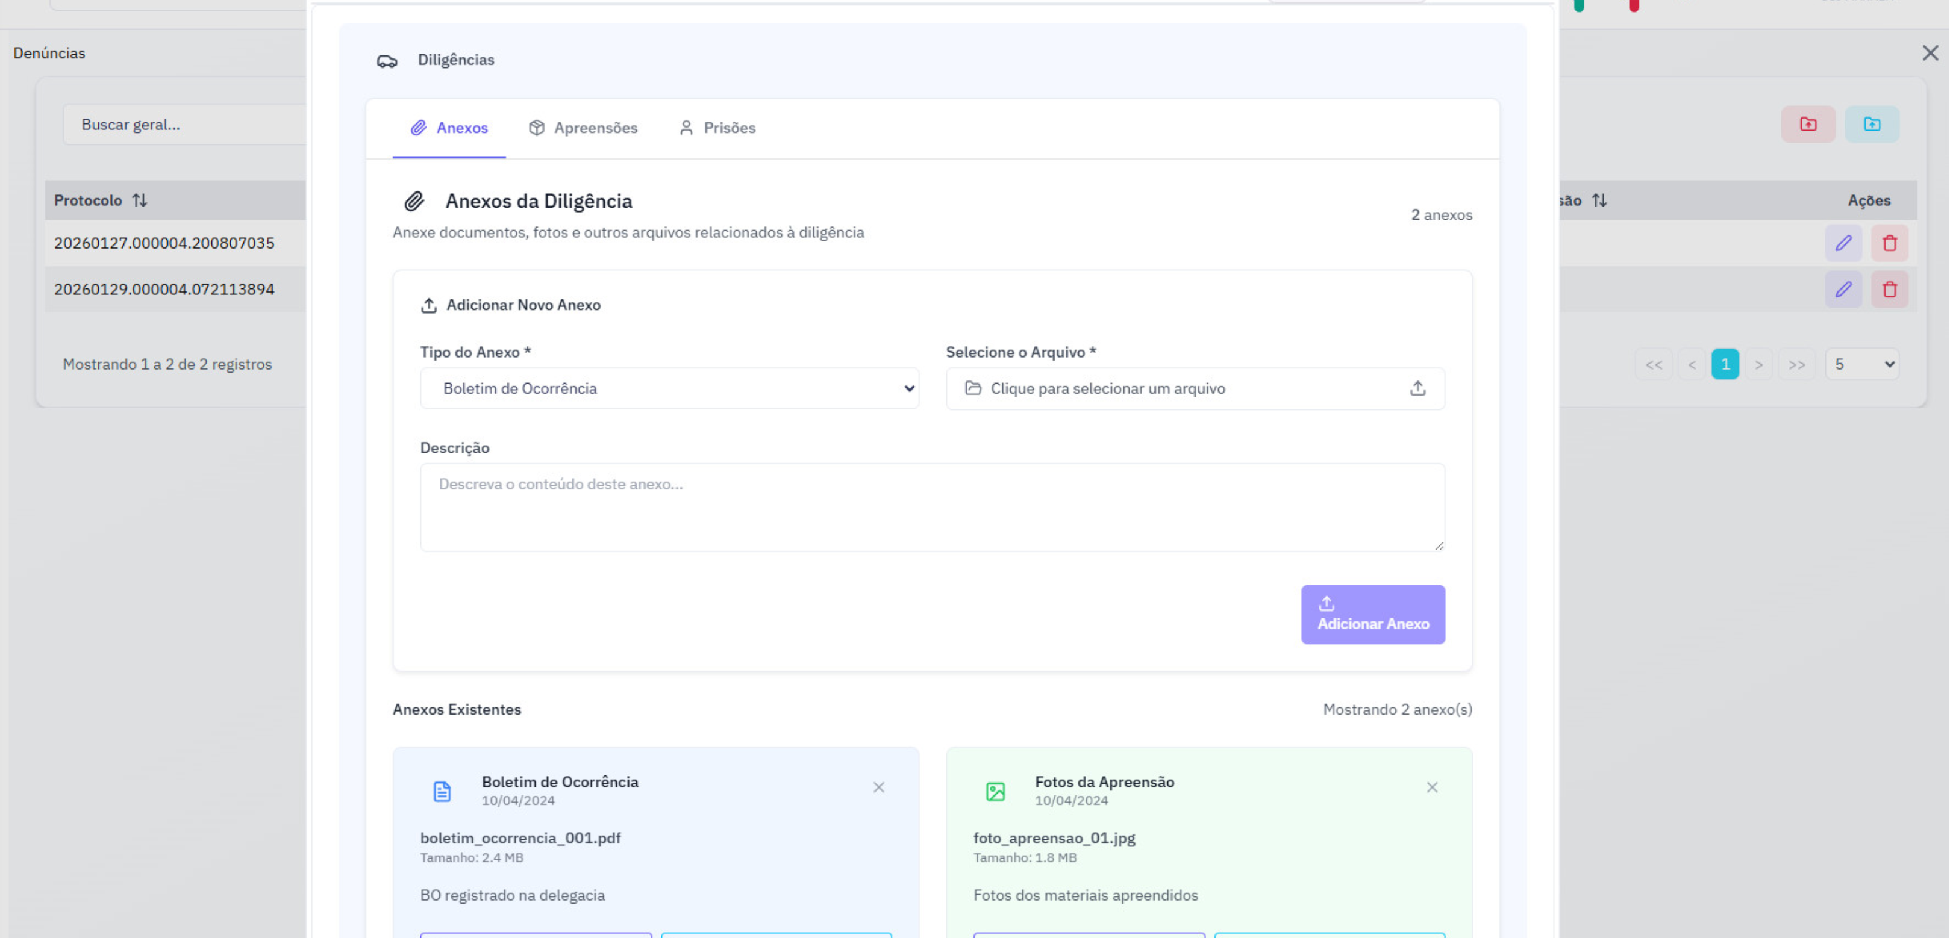The height and width of the screenshot is (938, 1950).
Task: Click the Adicionar Novo Anexo upload icon
Action: 428,306
